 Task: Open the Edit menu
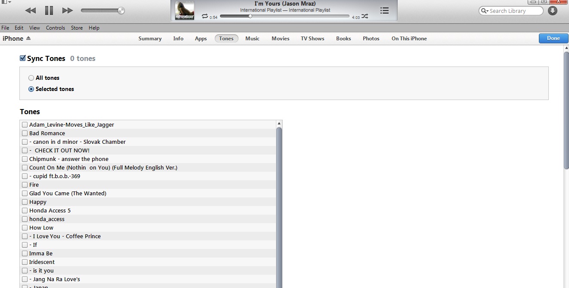[x=19, y=28]
